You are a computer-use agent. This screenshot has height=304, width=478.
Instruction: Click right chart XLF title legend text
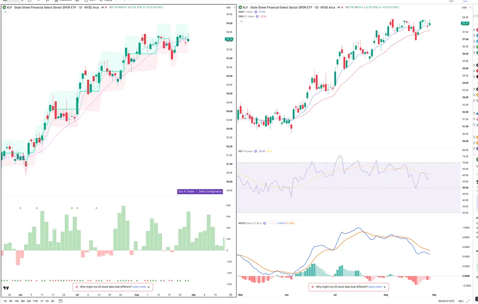click(x=289, y=8)
